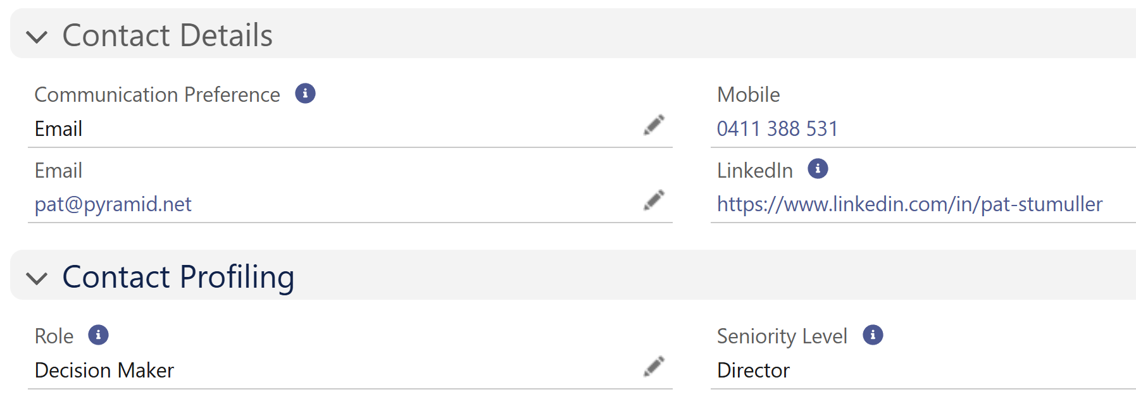Click the Communication Preference field label
Image resolution: width=1136 pixels, height=411 pixels.
pyautogui.click(x=157, y=95)
